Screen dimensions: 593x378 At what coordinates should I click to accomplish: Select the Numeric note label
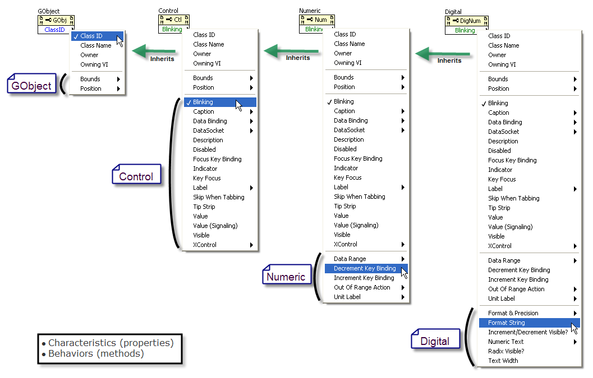[x=286, y=277]
